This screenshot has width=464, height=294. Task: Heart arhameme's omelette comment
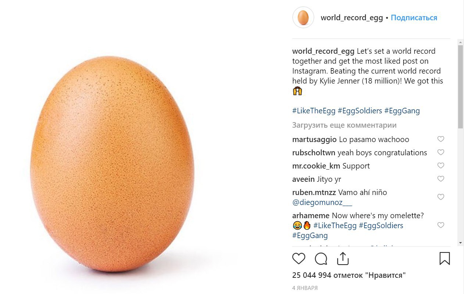tap(440, 225)
